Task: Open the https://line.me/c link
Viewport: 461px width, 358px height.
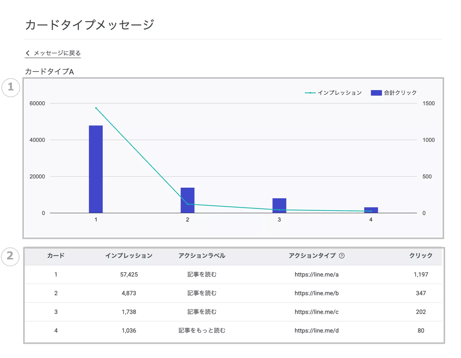Action: click(316, 312)
